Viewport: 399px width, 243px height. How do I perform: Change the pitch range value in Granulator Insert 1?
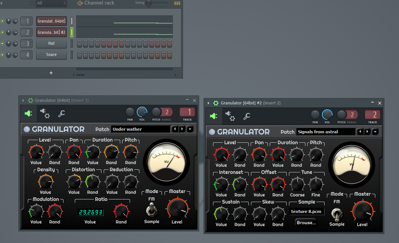(167, 112)
